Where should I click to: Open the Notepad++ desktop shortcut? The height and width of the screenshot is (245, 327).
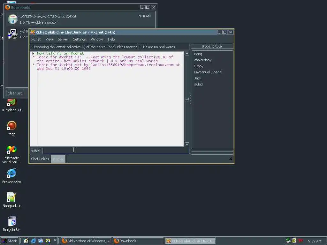click(x=11, y=200)
